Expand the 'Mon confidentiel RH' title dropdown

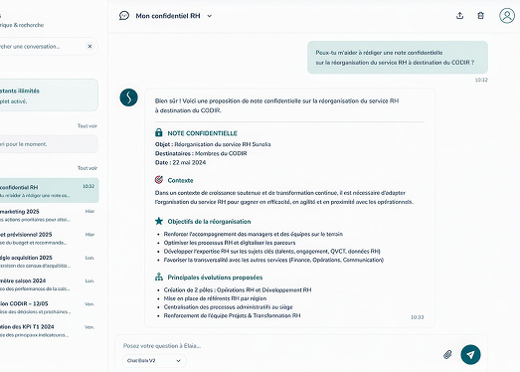pyautogui.click(x=209, y=16)
